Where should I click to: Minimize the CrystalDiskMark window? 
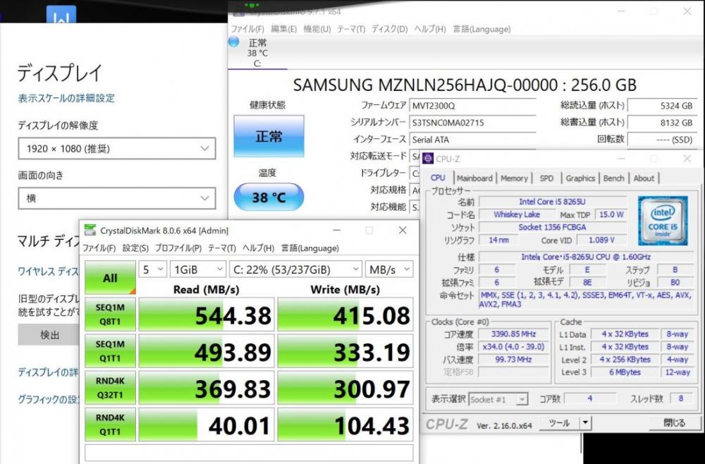337,230
